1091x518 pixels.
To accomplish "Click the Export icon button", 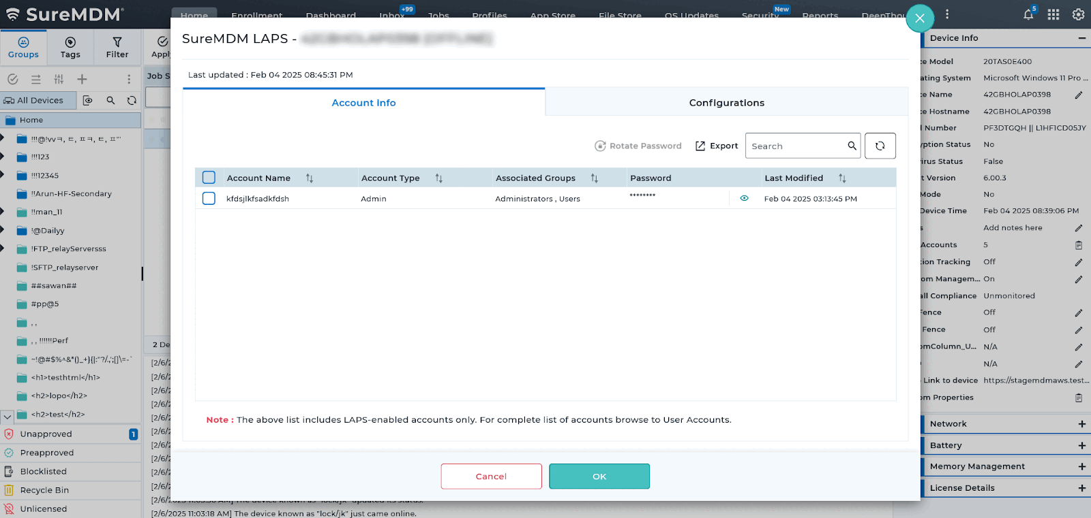I will coord(700,146).
